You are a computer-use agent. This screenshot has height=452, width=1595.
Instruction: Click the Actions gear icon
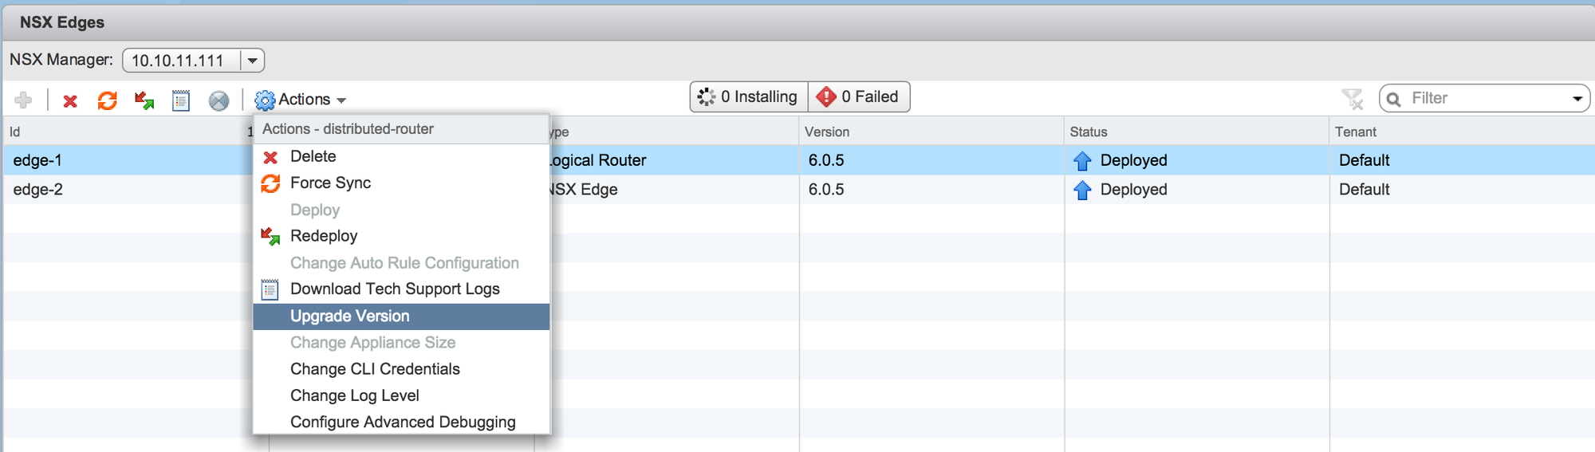coord(265,100)
